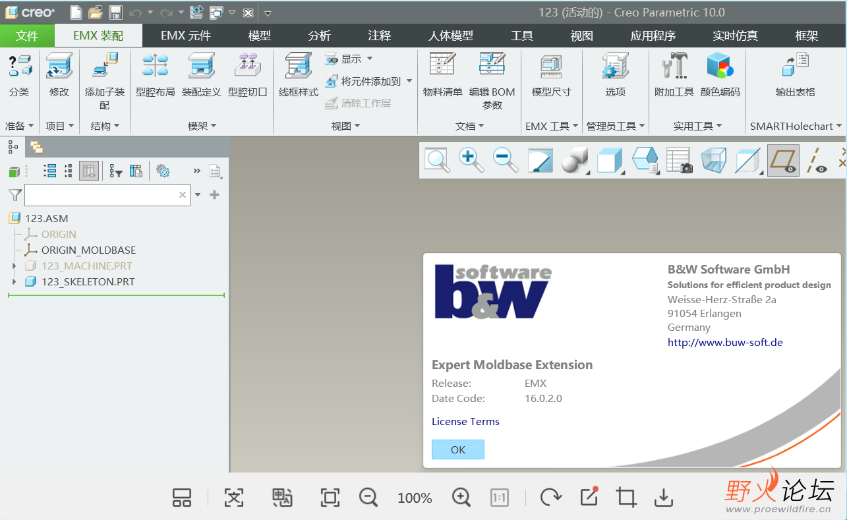Open the License Terms link
The width and height of the screenshot is (847, 520).
pos(465,422)
